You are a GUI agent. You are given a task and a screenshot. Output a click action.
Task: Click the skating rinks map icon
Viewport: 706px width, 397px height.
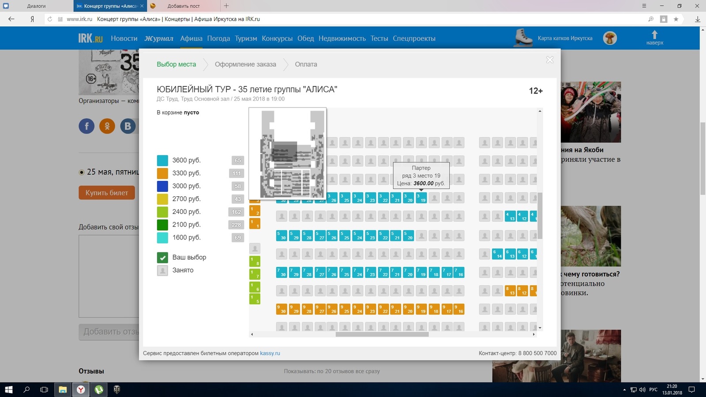click(523, 38)
